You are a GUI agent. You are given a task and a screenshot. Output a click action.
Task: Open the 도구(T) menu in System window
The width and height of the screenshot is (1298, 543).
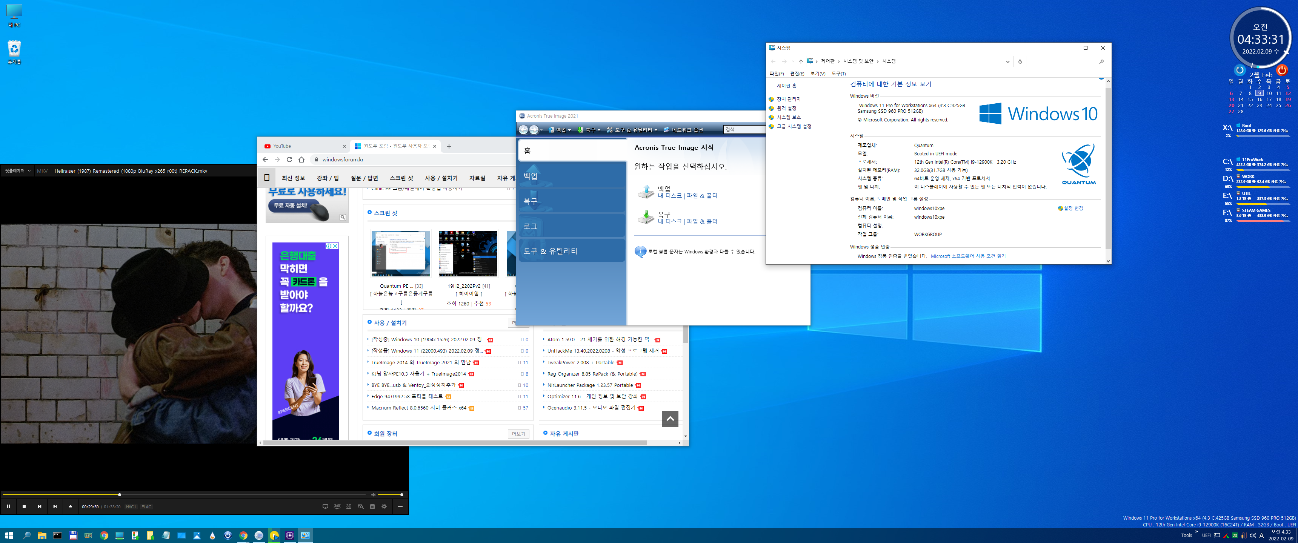pyautogui.click(x=838, y=74)
